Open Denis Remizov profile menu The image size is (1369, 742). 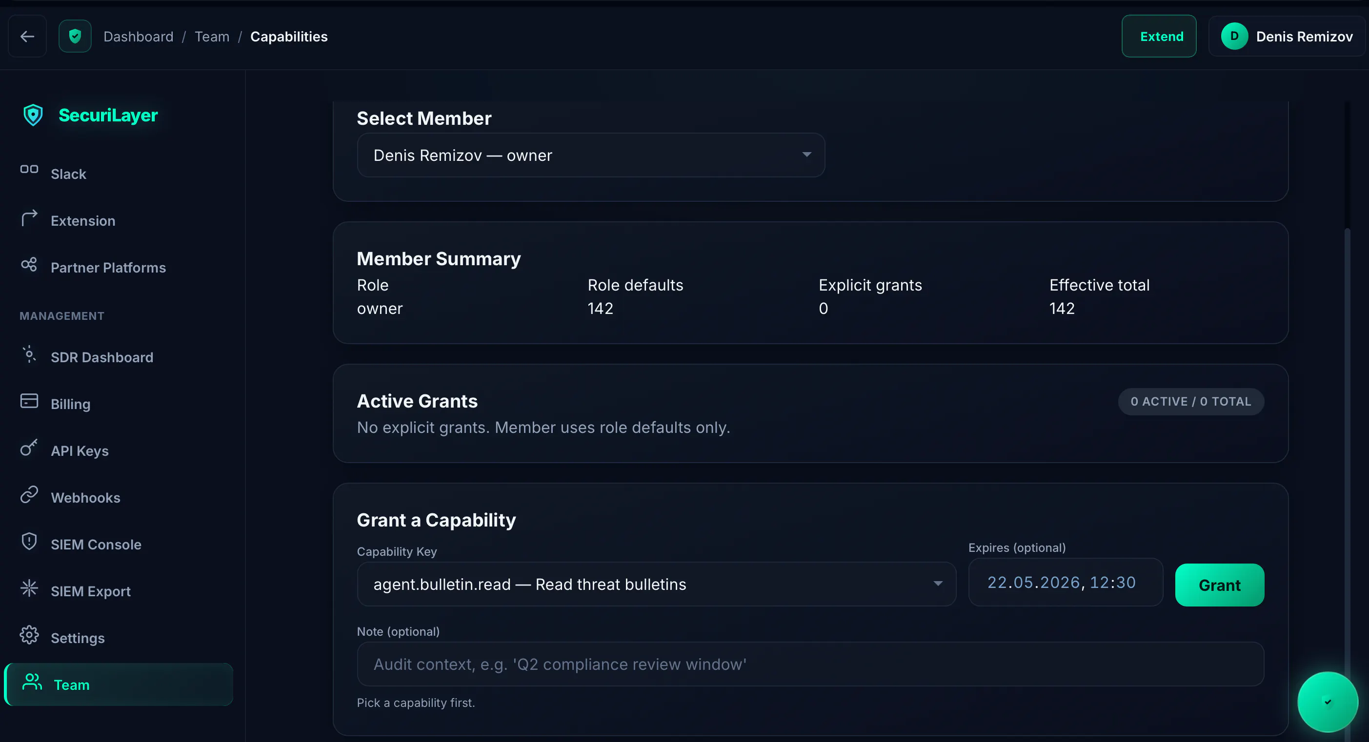1286,36
